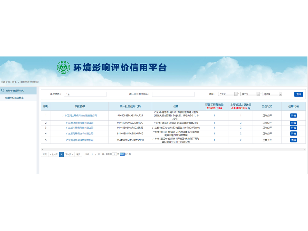Click the 首页 breadcrumb link
The height and width of the screenshot is (231, 308).
14,82
